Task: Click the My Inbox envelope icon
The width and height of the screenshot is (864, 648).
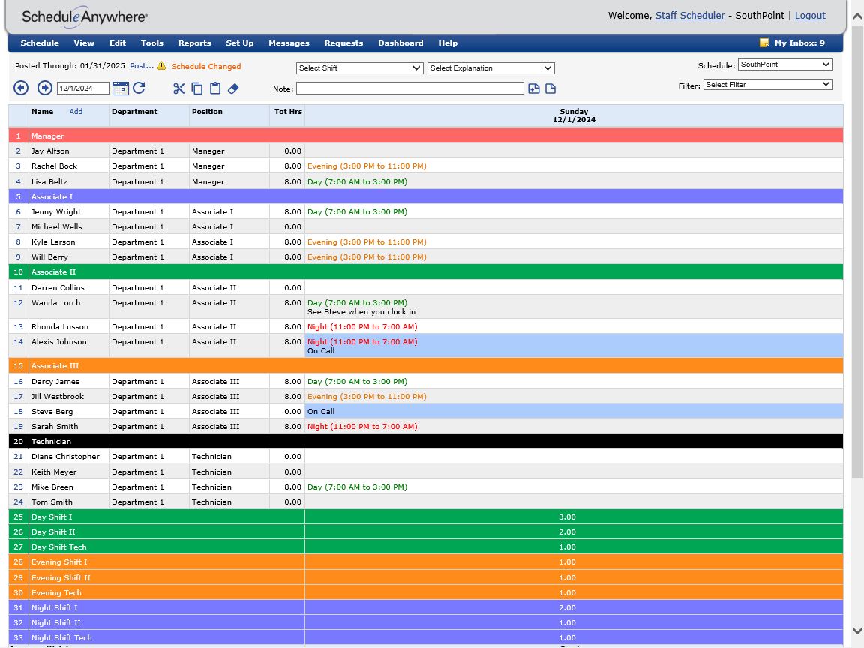Action: 763,43
